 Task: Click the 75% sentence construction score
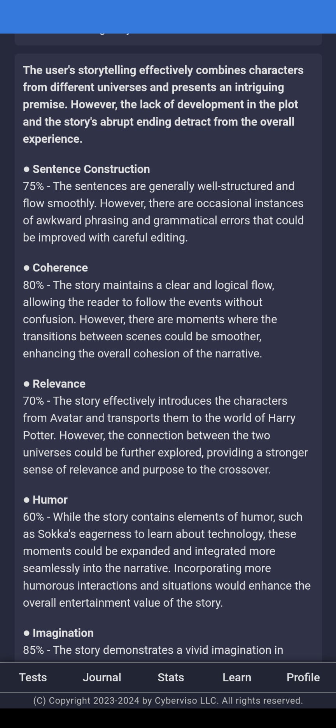click(33, 186)
